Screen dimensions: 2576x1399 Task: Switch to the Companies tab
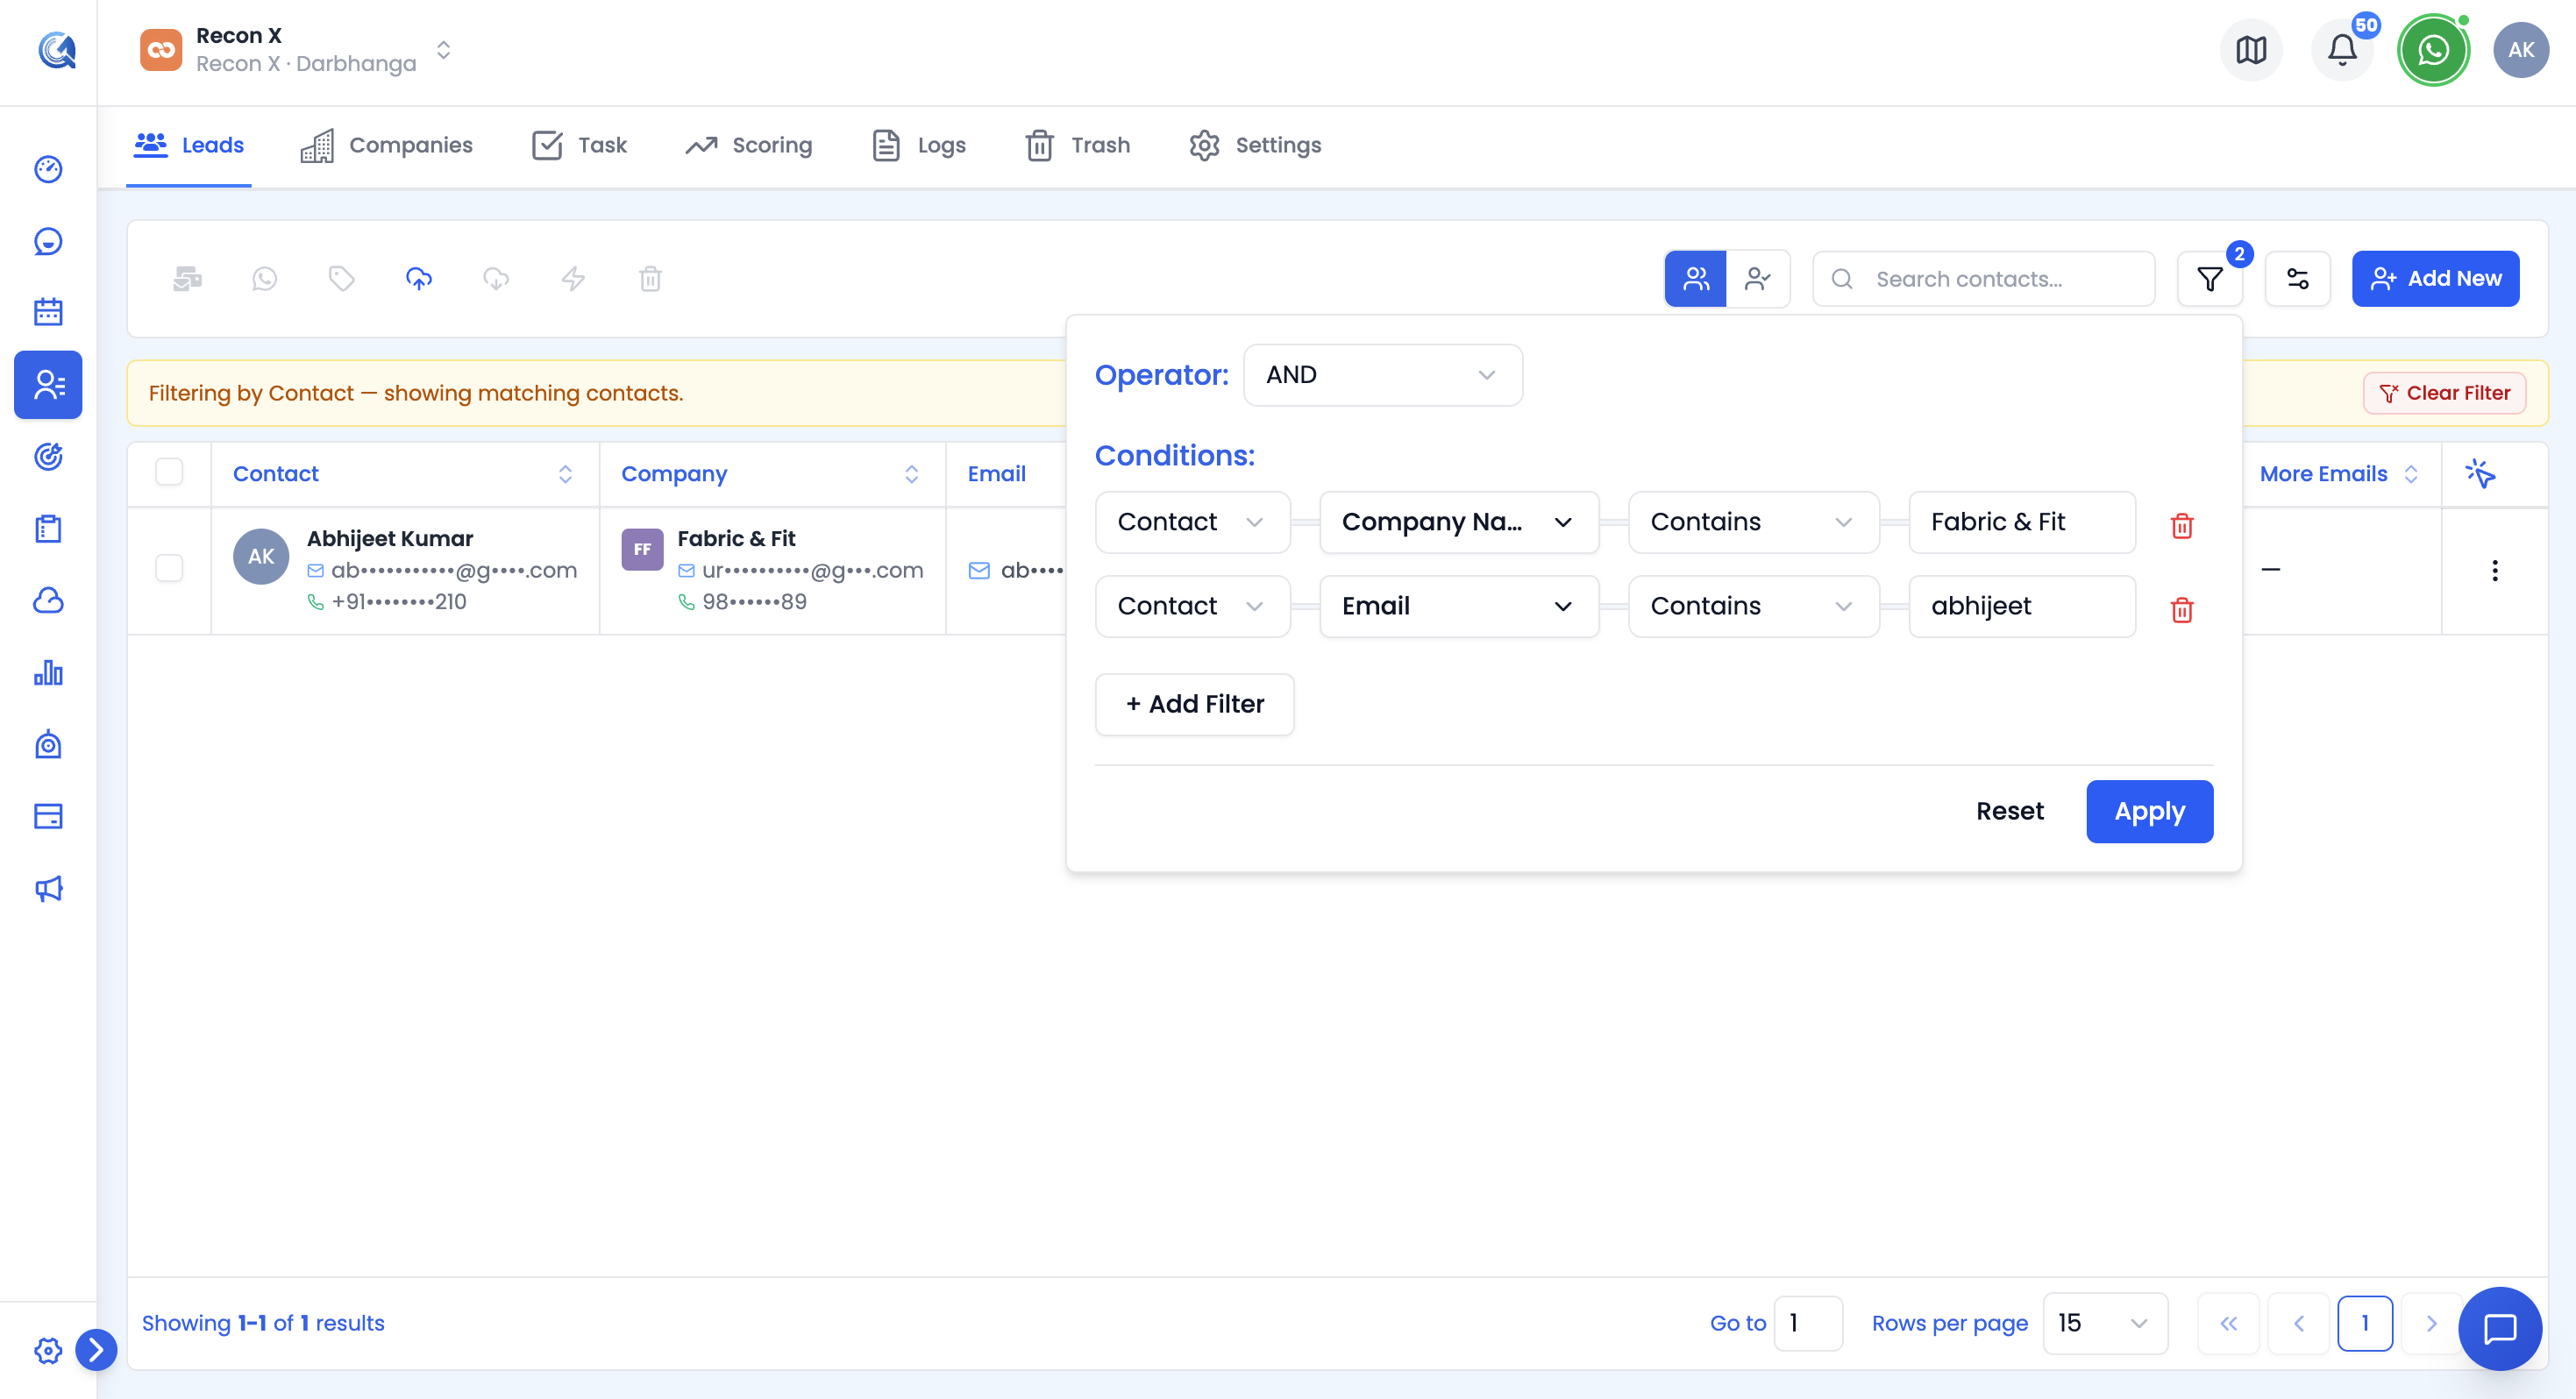click(x=387, y=145)
